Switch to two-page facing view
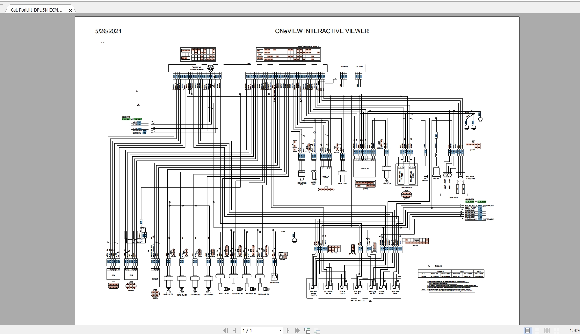The height and width of the screenshot is (334, 580). click(x=547, y=330)
